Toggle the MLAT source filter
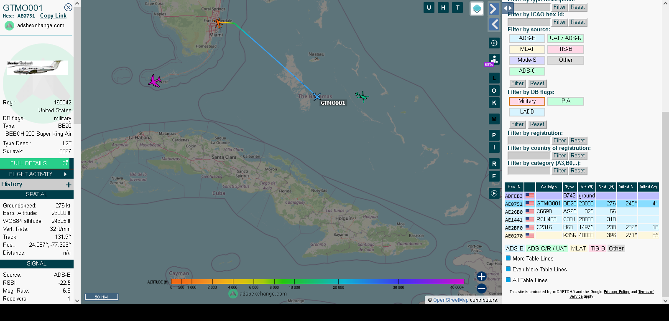The width and height of the screenshot is (669, 321). [x=527, y=49]
